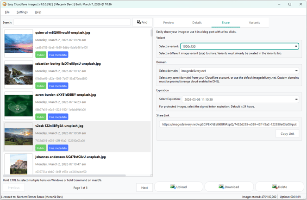
Task: Click the ID cad3d783-6be8-4b39-8dbb-0dafb961a400
Action: point(62,48)
